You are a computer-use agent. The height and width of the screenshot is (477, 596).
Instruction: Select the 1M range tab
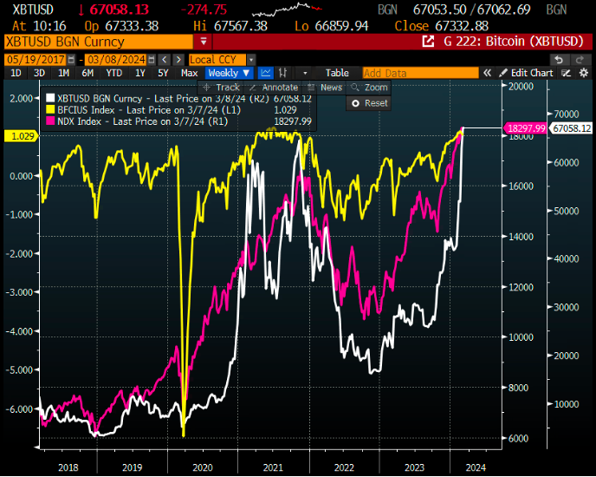click(63, 73)
